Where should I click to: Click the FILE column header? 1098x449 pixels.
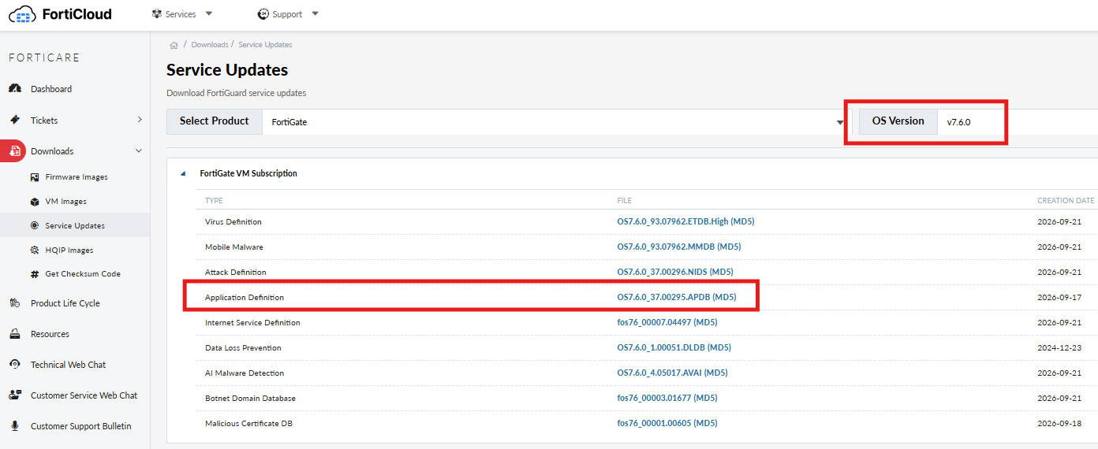(625, 201)
